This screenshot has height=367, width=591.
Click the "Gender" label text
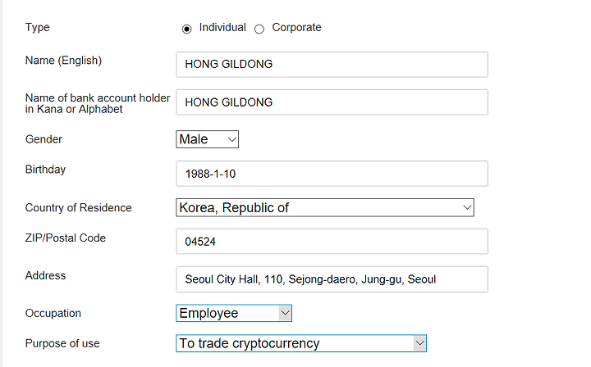[x=44, y=139]
